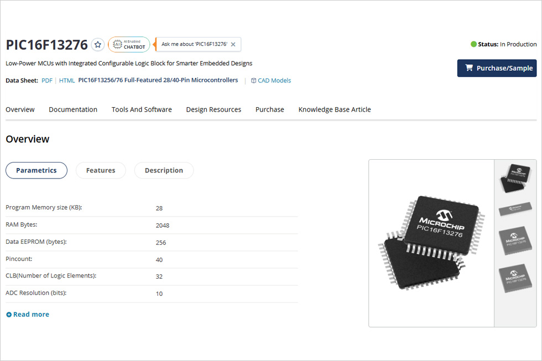Show the Features section
The width and height of the screenshot is (542, 361).
pos(101,170)
